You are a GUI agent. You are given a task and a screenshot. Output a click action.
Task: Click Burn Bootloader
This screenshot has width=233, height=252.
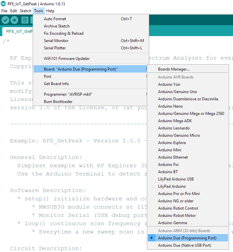click(91, 102)
